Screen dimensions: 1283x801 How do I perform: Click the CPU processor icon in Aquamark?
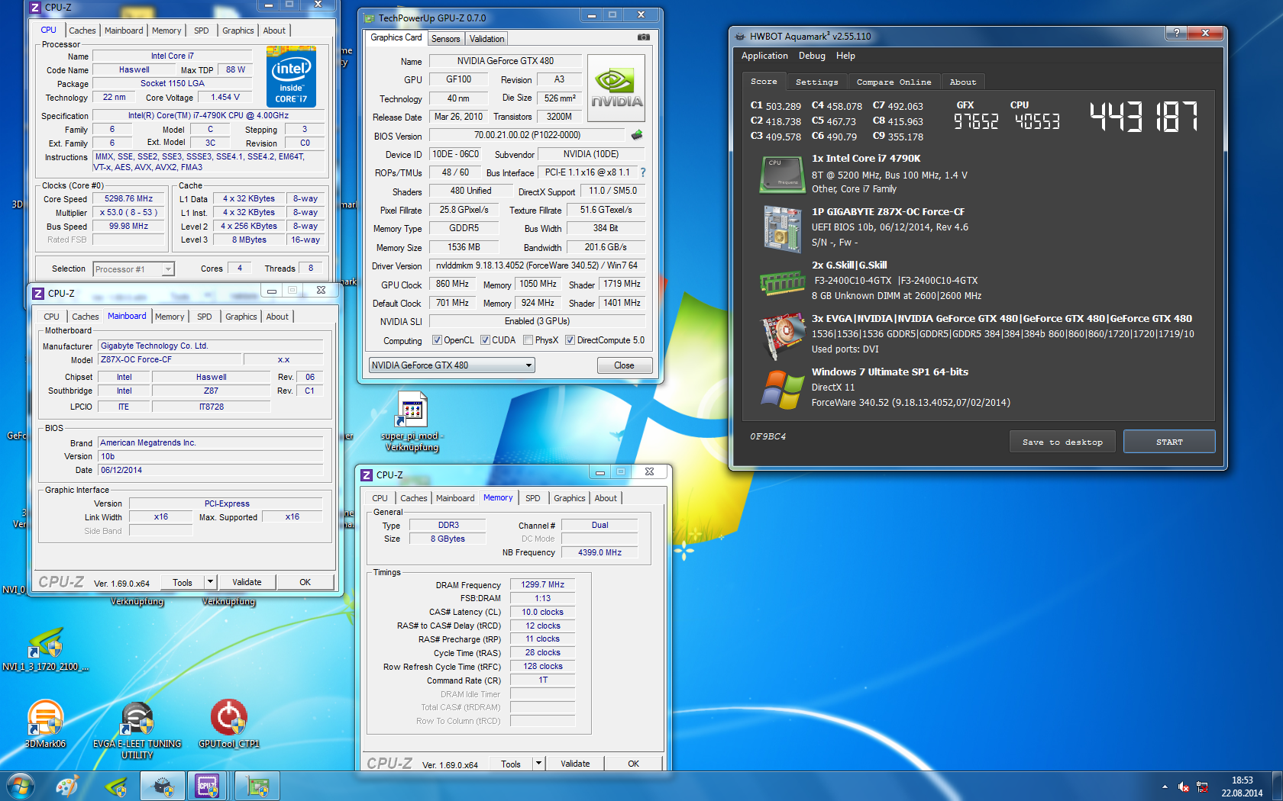(x=782, y=174)
